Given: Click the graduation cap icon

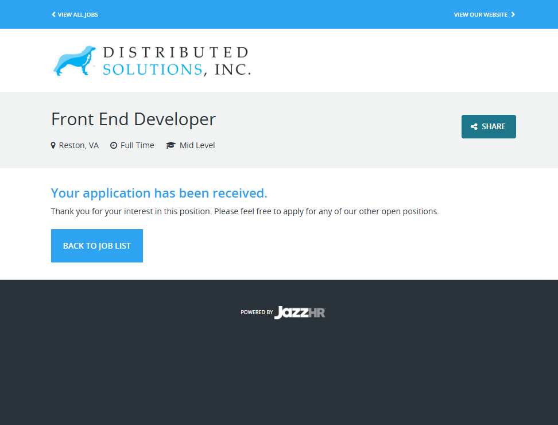Looking at the screenshot, I should [x=170, y=146].
